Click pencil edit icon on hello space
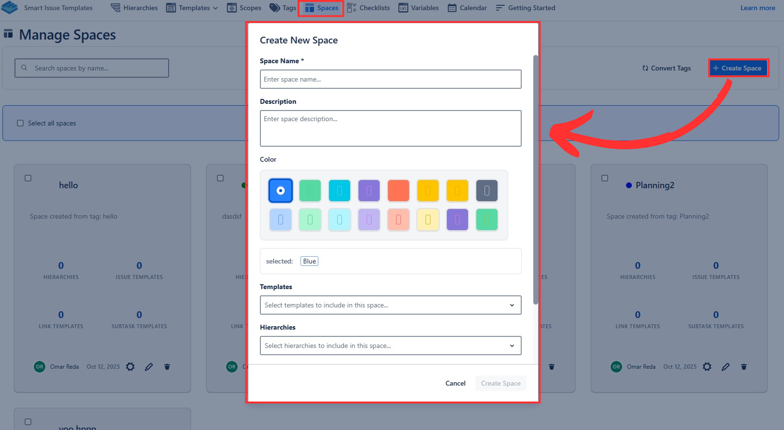 pyautogui.click(x=149, y=367)
